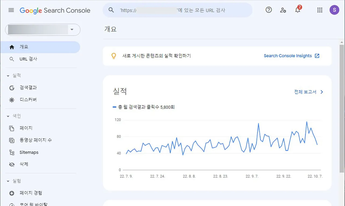The height and width of the screenshot is (206, 345).
Task: Open 전체 보고서 full report link
Action: pos(305,92)
